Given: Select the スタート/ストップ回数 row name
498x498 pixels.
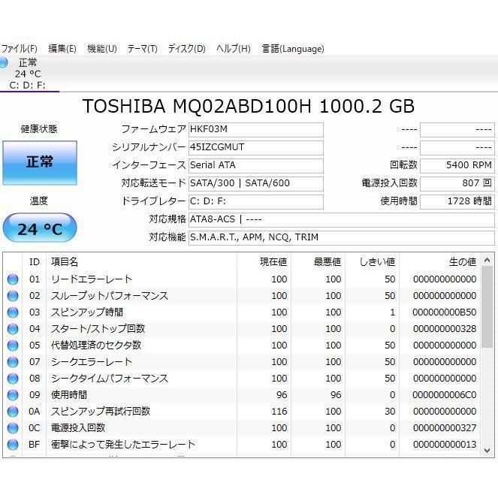Looking at the screenshot, I should pos(98,329).
